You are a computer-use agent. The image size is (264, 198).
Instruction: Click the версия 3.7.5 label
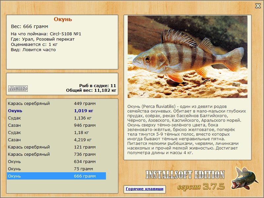(x=201, y=186)
